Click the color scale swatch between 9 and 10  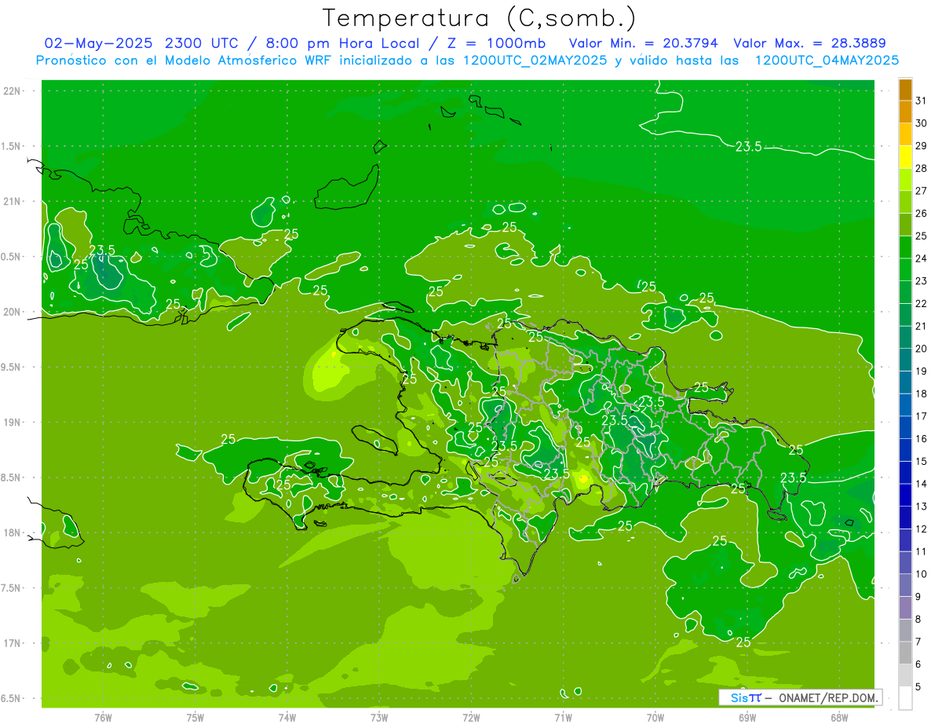click(905, 585)
